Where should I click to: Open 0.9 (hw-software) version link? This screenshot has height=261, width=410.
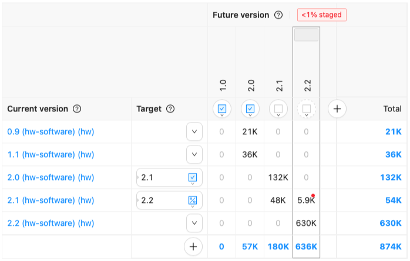tap(51, 131)
